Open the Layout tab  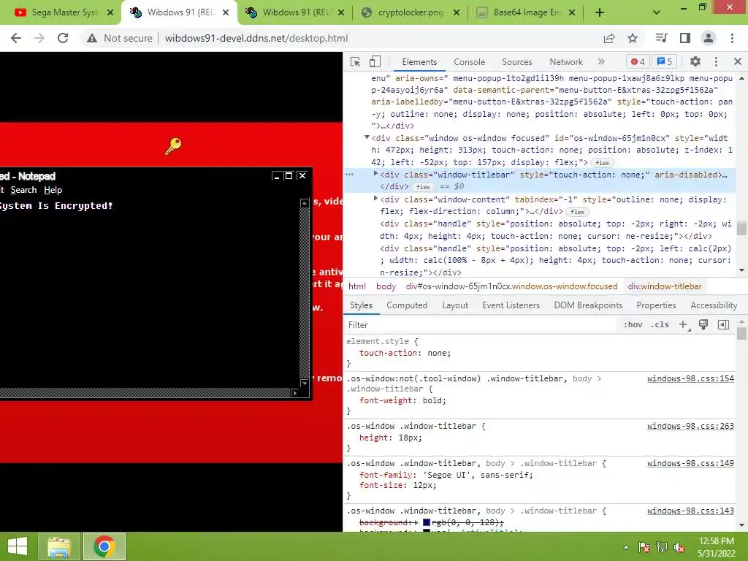455,305
